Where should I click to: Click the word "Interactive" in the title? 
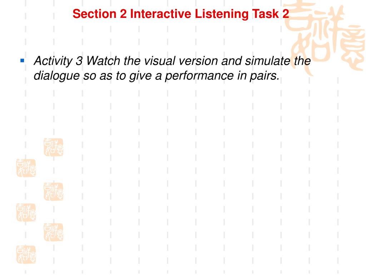(x=160, y=14)
